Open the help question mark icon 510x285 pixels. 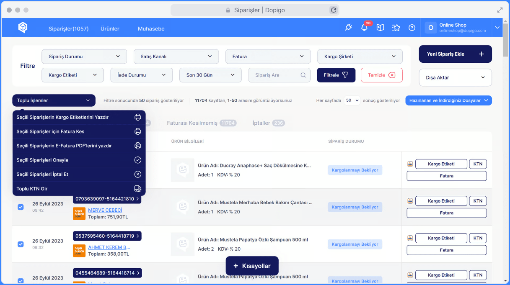tap(412, 28)
